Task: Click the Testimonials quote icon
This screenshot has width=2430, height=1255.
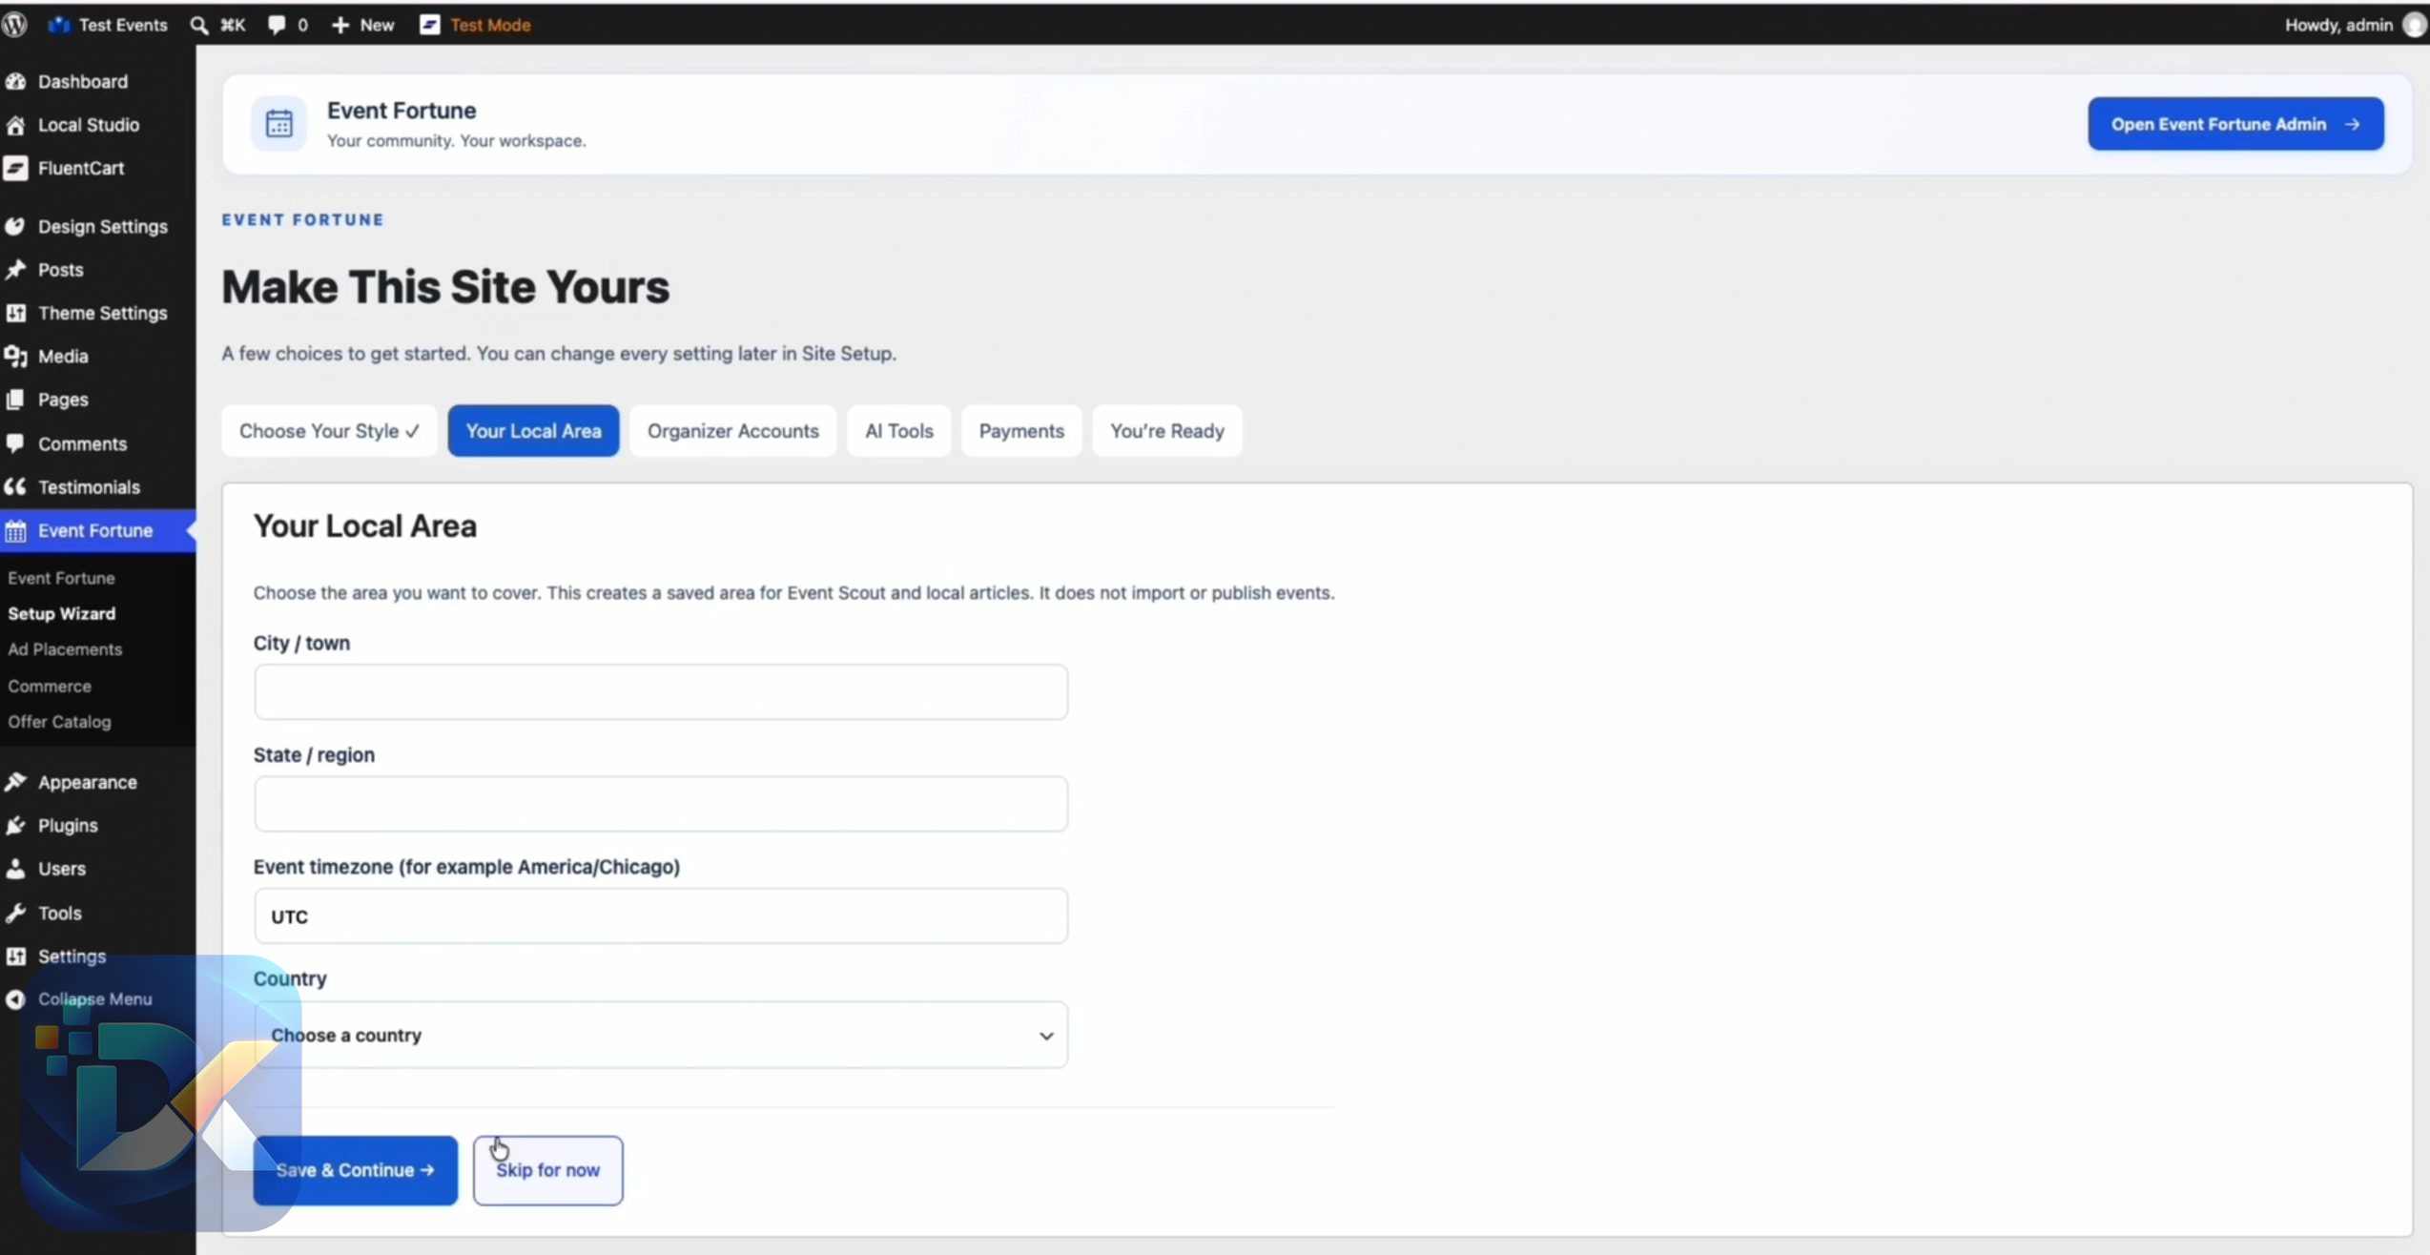Action: tap(15, 486)
